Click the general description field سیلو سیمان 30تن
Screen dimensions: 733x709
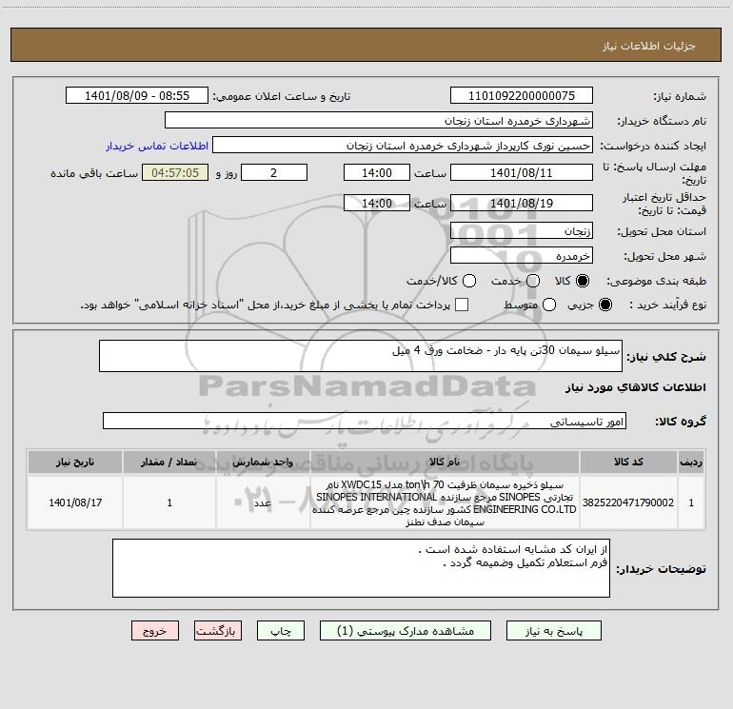pos(361,356)
